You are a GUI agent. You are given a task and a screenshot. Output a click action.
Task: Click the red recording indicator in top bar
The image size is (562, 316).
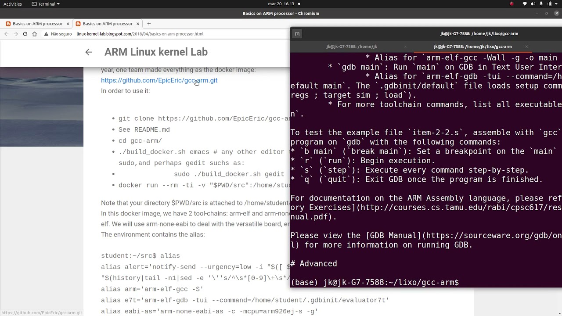tap(512, 4)
